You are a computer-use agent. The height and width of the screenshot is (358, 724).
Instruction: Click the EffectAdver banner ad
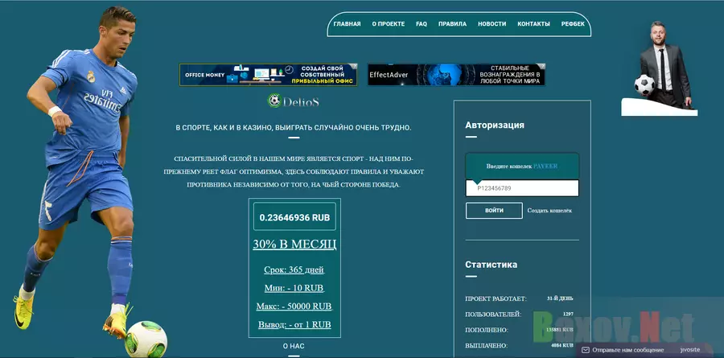pos(456,75)
